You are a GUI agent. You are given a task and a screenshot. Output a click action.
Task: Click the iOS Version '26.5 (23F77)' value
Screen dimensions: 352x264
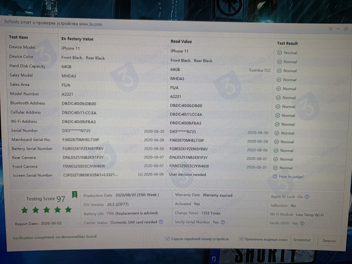pos(118,204)
